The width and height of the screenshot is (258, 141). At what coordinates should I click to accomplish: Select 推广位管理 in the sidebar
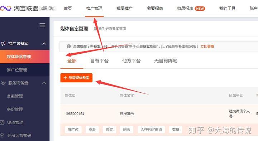click(x=25, y=70)
